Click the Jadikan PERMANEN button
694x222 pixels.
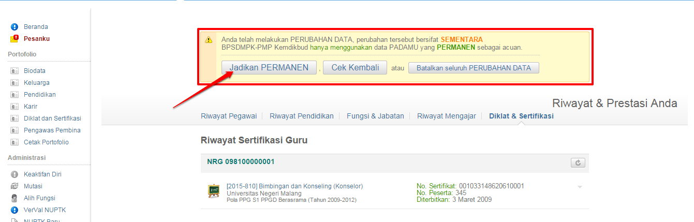[269, 68]
